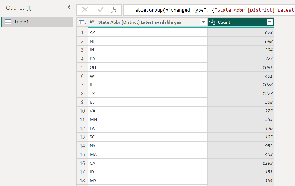The height and width of the screenshot is (186, 295).
Task: Open the fx add custom step icon
Action: (x=114, y=10)
